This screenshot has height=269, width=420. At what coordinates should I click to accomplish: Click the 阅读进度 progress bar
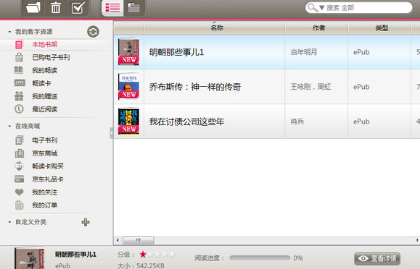[x=260, y=257]
